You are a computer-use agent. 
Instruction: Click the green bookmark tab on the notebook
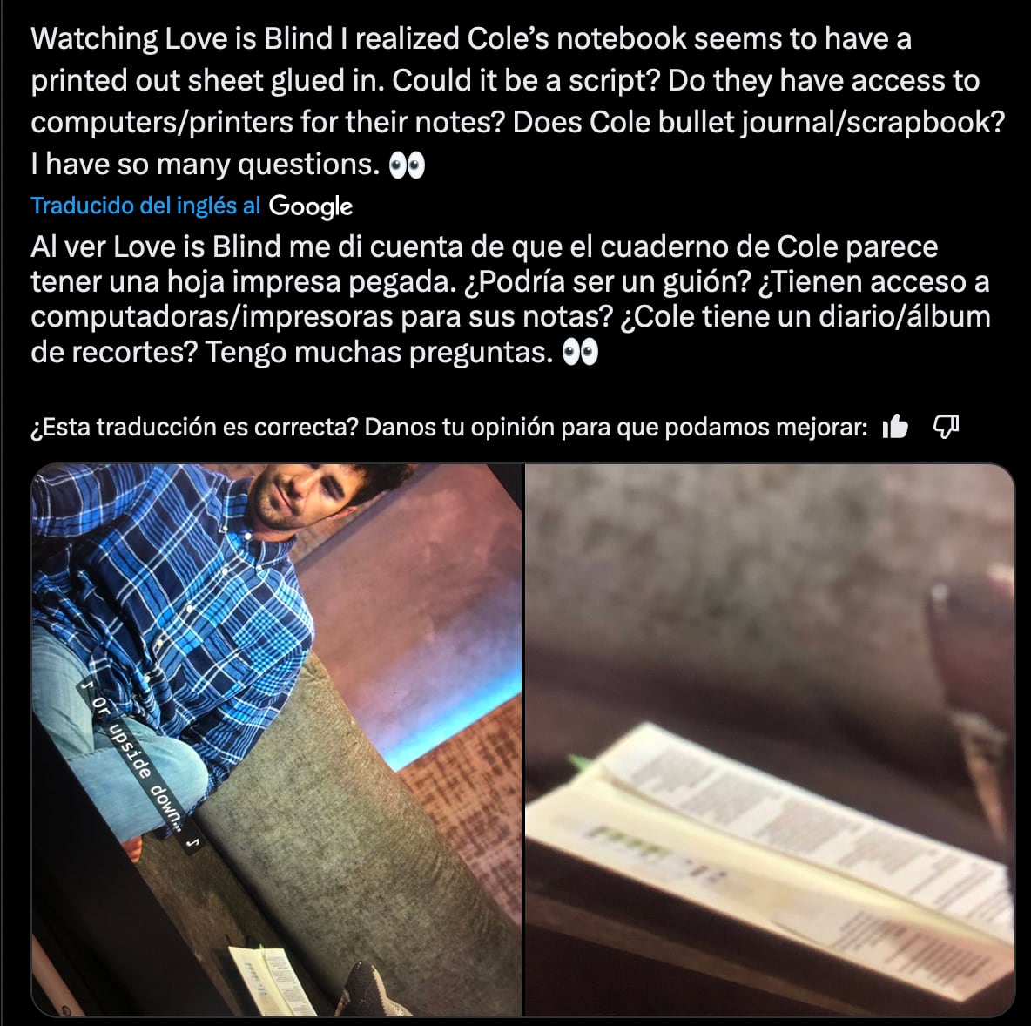click(x=580, y=763)
